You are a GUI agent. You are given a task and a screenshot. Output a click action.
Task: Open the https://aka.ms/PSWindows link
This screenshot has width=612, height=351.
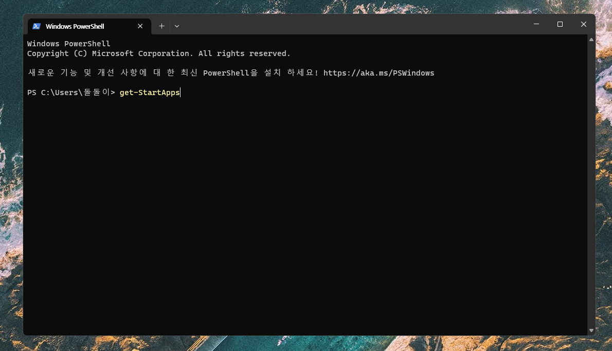point(379,73)
